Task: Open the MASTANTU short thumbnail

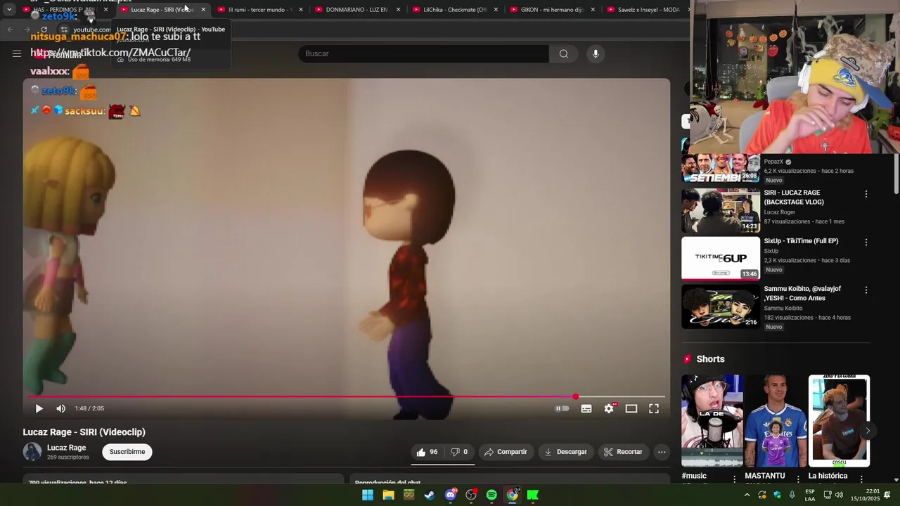Action: point(776,420)
